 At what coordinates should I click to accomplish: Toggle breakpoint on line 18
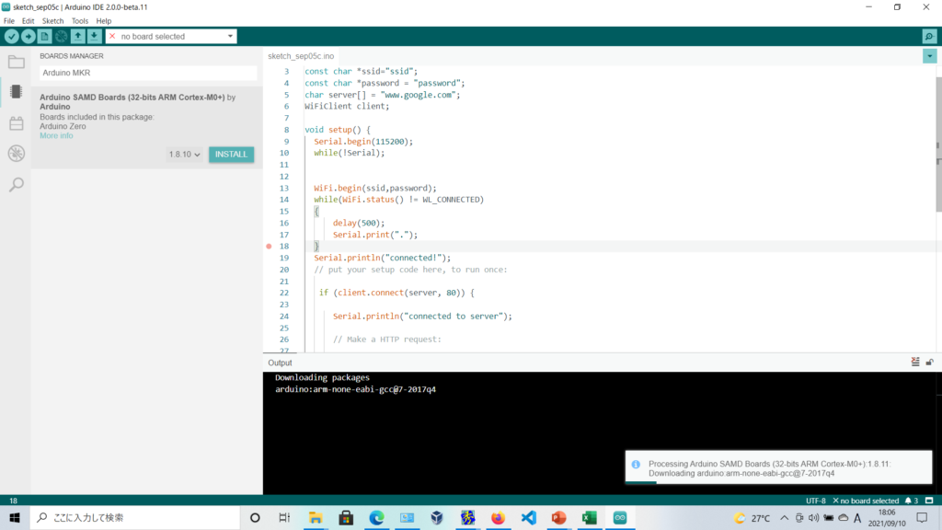[270, 247]
